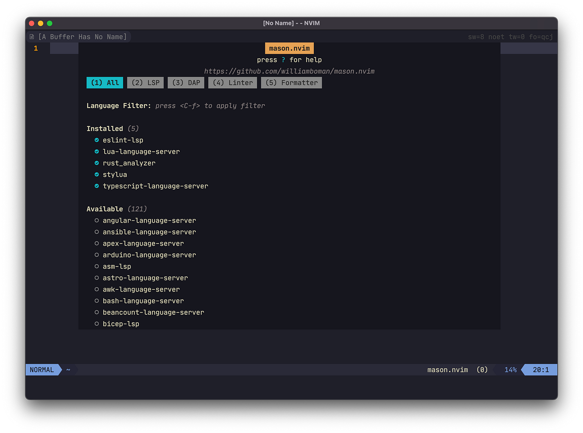The height and width of the screenshot is (433, 583).
Task: Click the checkmark beside rust_analyzer
Action: [96, 163]
